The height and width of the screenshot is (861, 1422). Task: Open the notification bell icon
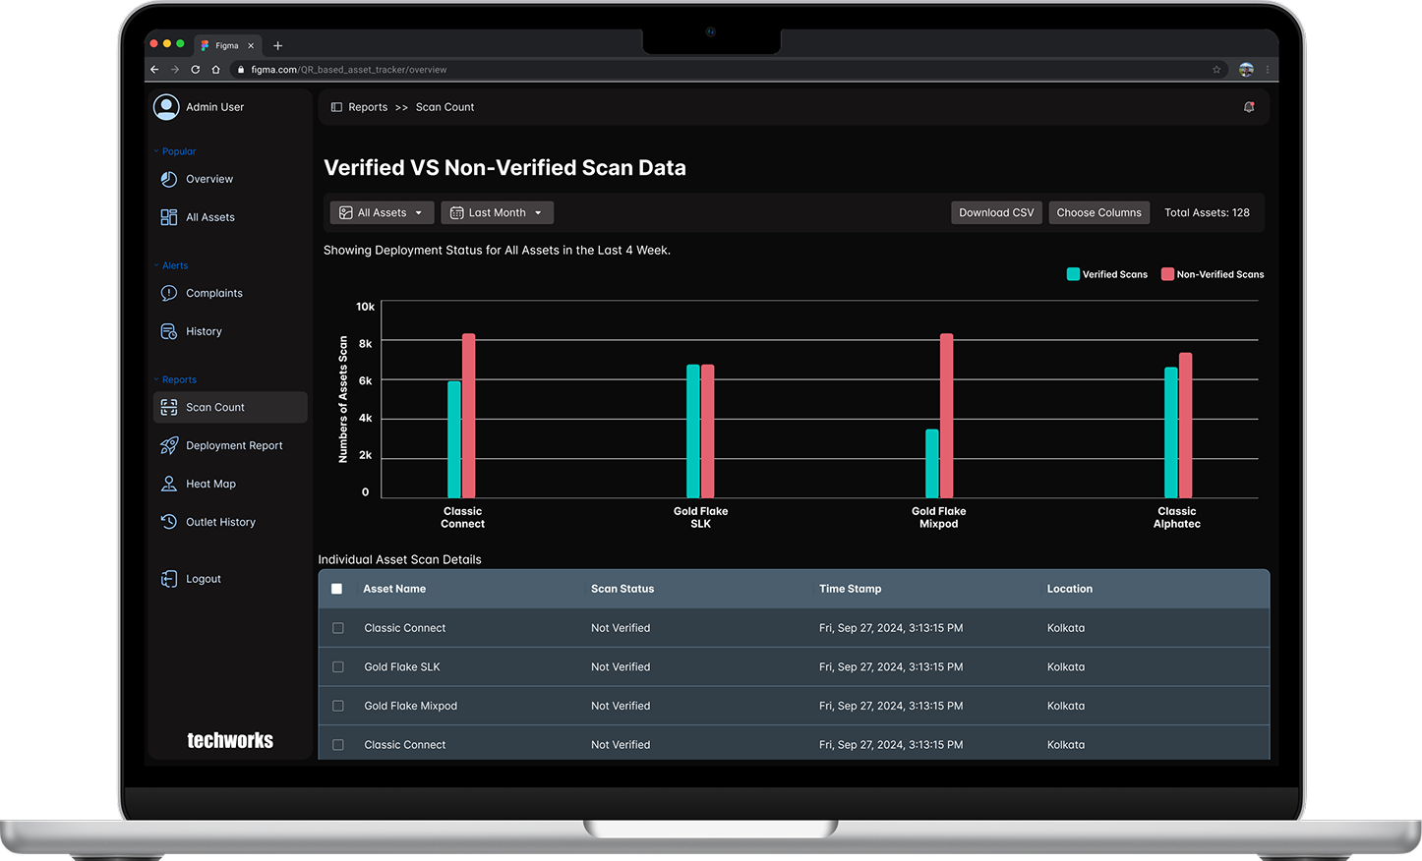click(1249, 107)
